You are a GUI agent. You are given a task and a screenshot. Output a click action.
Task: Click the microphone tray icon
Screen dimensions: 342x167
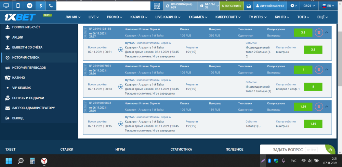click(x=283, y=161)
